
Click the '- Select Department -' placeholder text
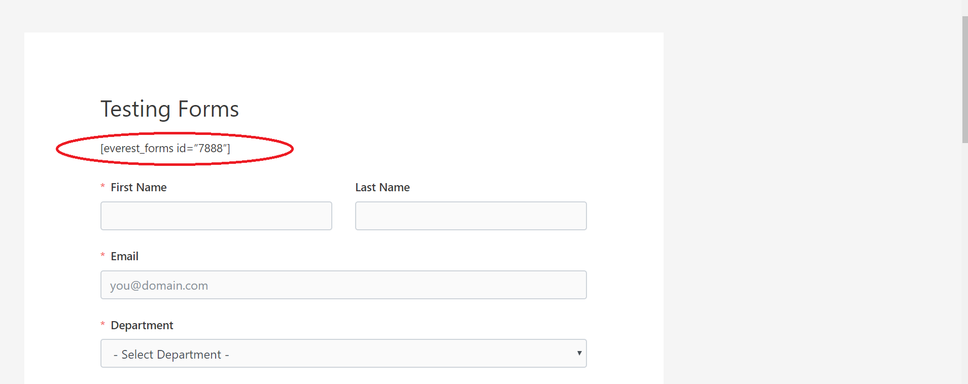coord(171,355)
